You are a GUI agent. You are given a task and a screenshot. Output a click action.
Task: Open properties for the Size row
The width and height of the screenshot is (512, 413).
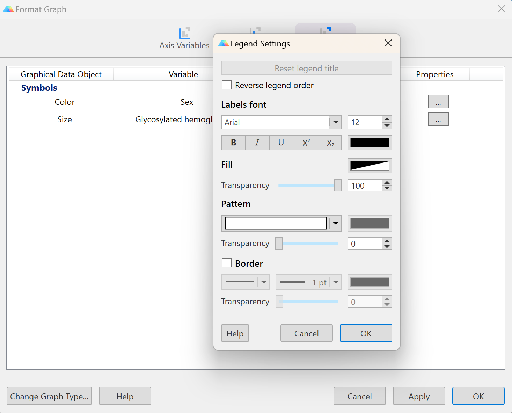[x=438, y=119]
